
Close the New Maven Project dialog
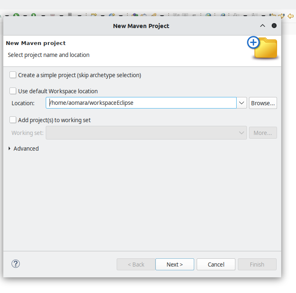click(x=274, y=26)
